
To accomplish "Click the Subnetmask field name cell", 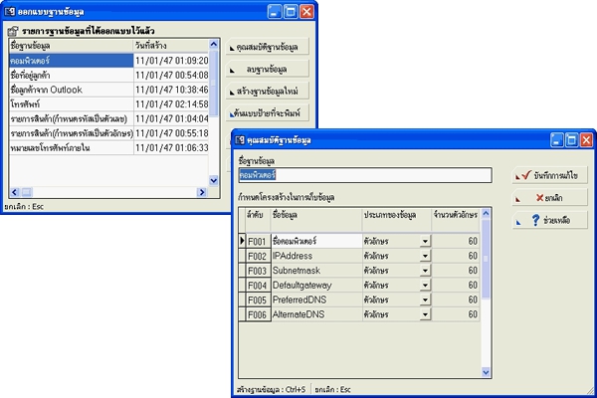I will 316,271.
